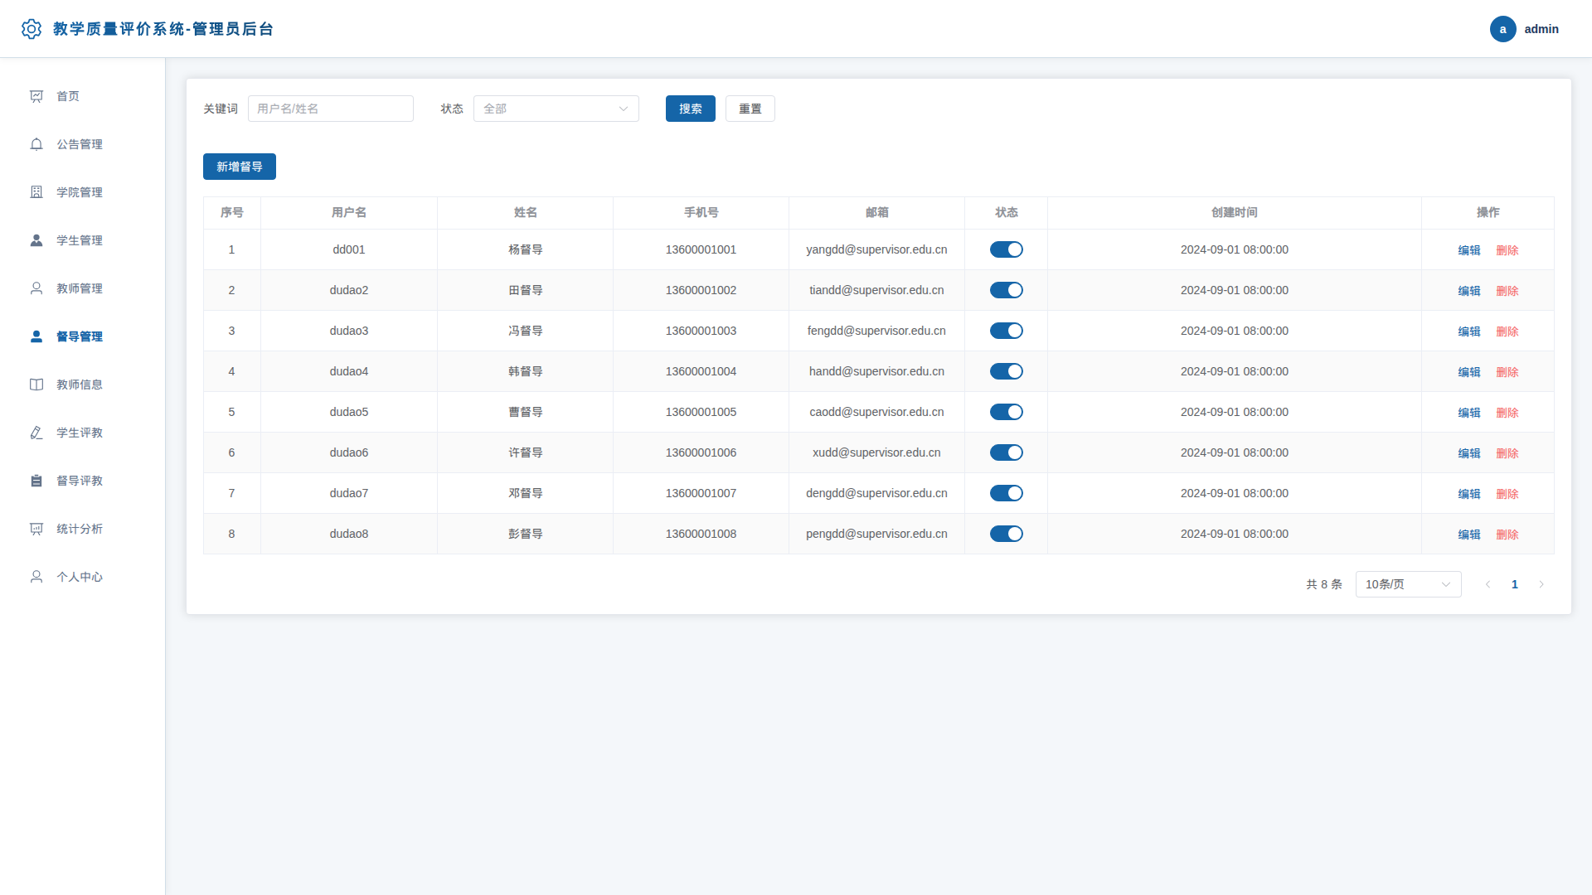Click email yangdd@supervisor.edu.cn
The width and height of the screenshot is (1592, 895).
[x=876, y=249]
